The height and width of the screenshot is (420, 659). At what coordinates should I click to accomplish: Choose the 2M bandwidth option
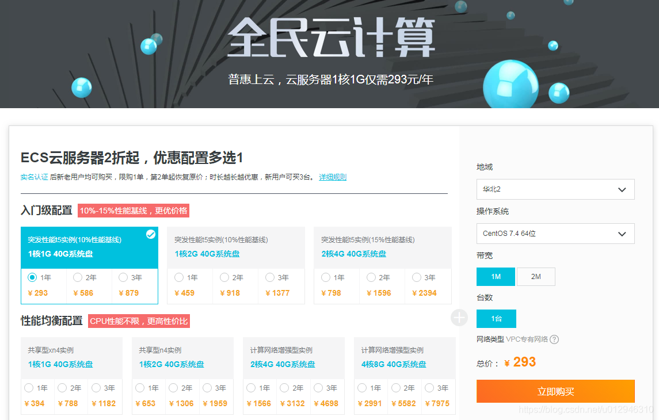tap(536, 277)
